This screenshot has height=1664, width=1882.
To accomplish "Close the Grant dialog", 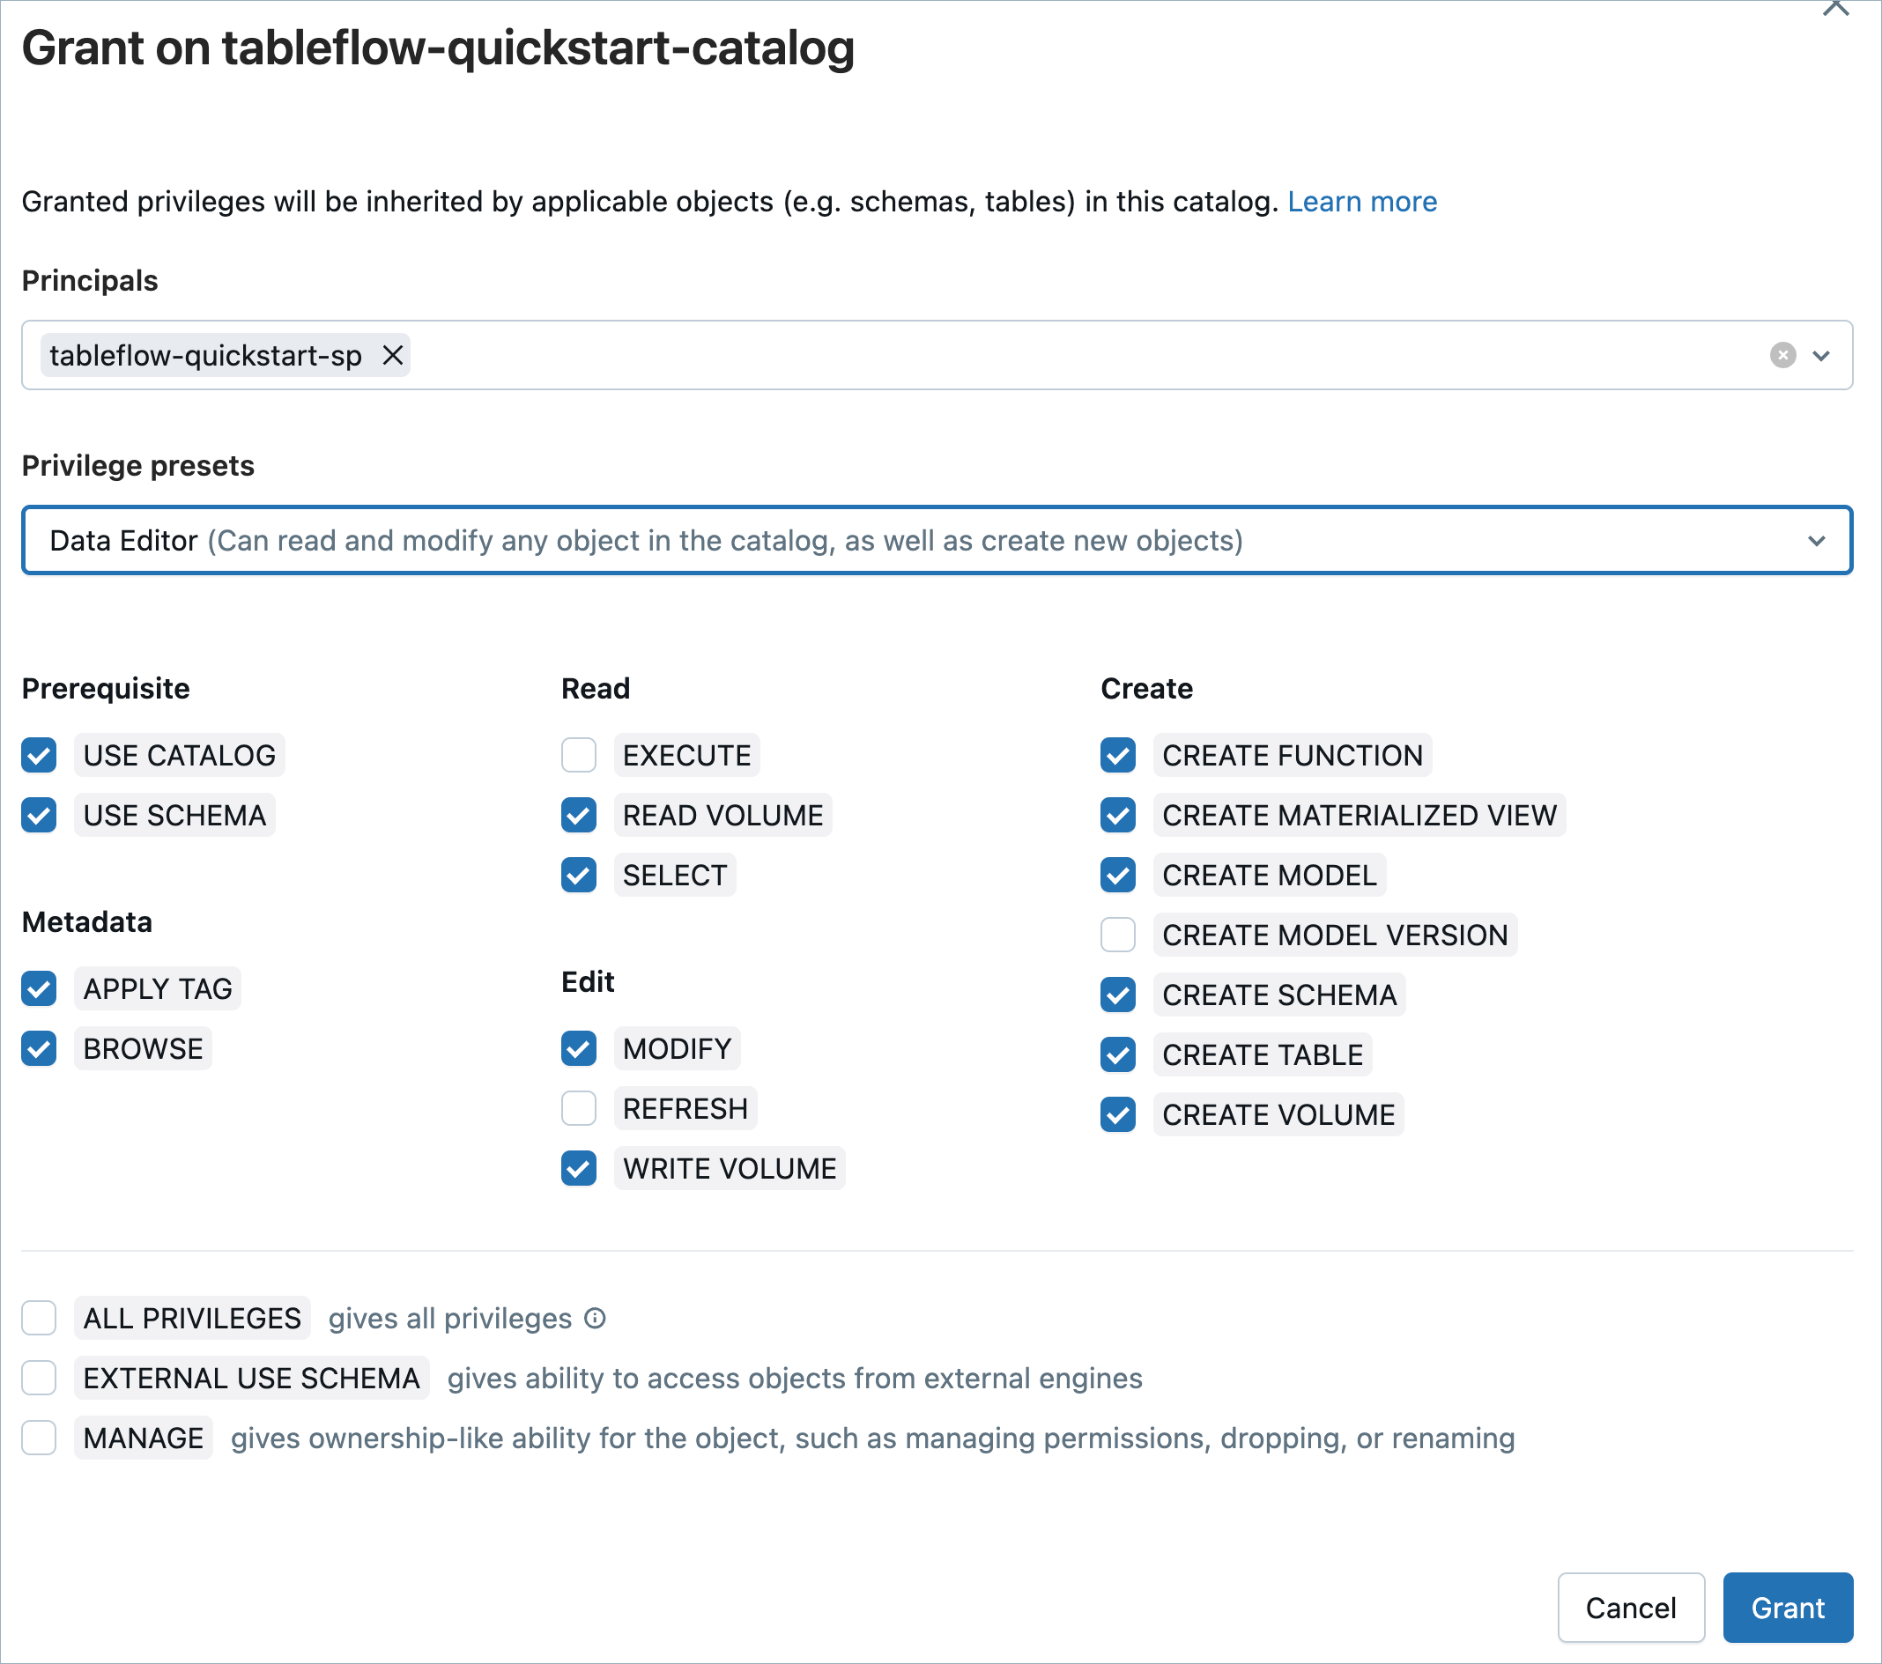I will [1835, 7].
